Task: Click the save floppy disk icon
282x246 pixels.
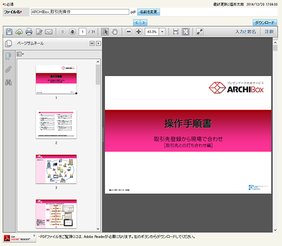Action: point(9,32)
